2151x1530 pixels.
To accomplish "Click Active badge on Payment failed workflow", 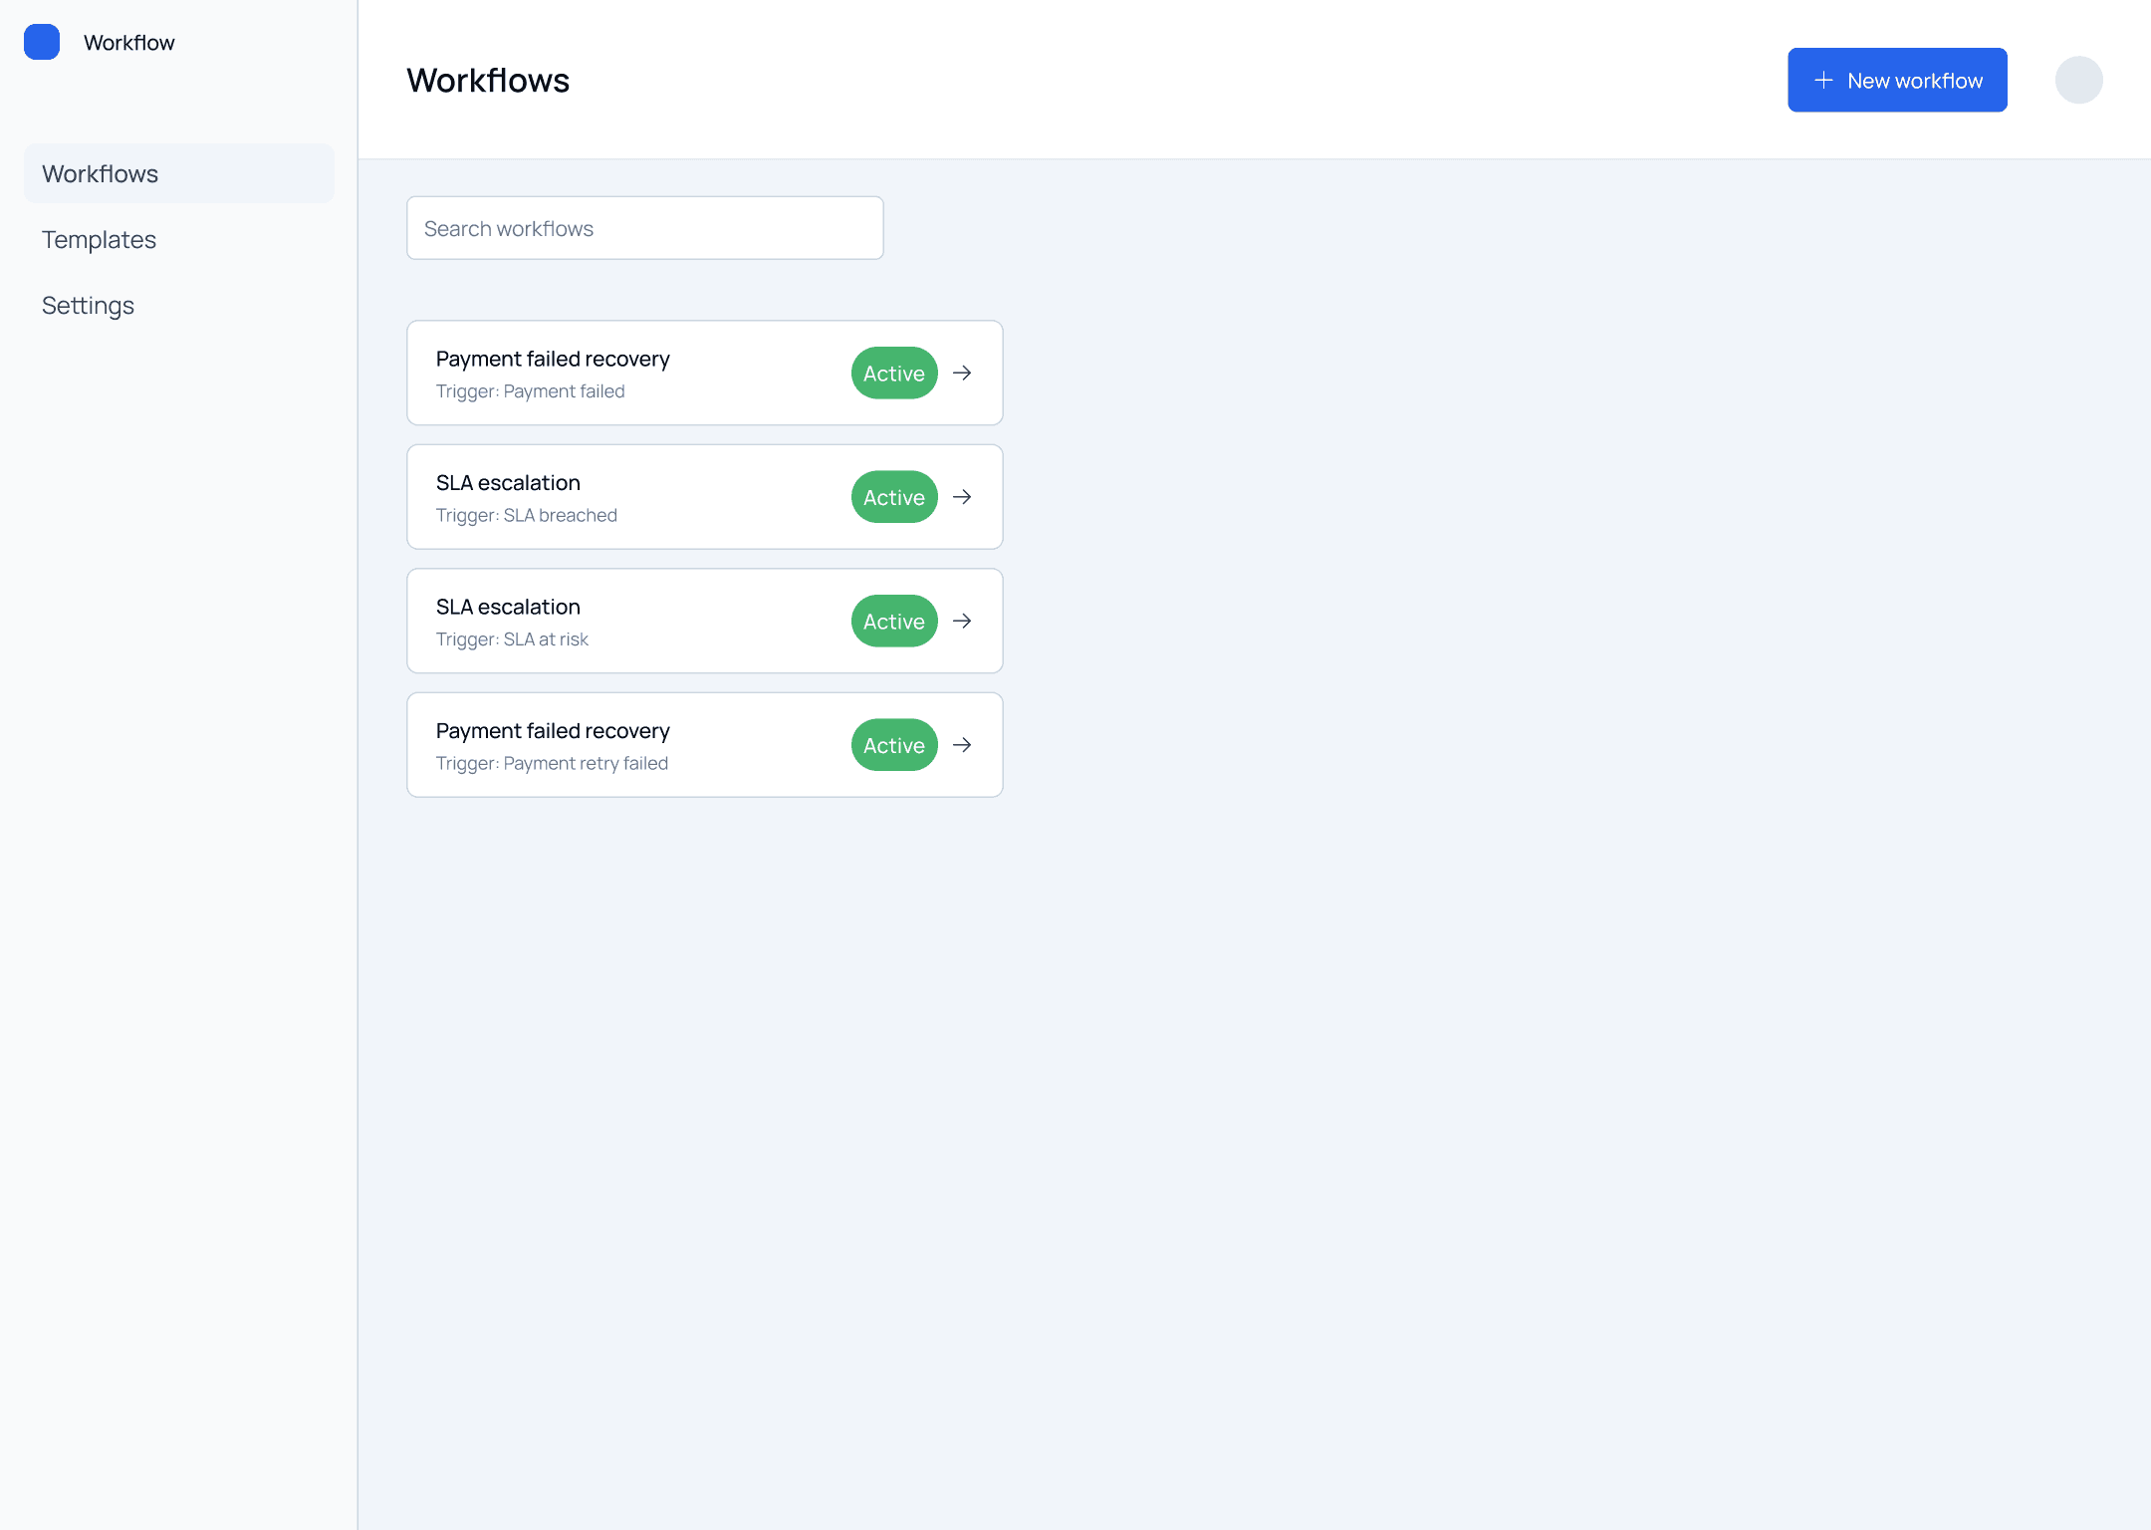I will click(893, 374).
